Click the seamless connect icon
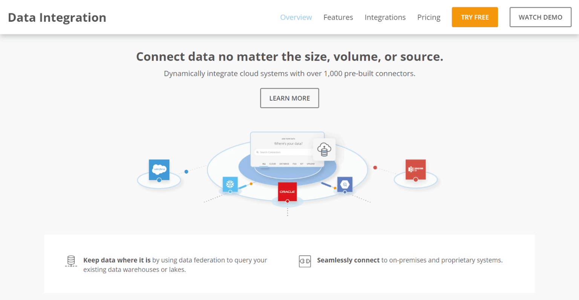Image resolution: width=579 pixels, height=300 pixels. click(305, 260)
